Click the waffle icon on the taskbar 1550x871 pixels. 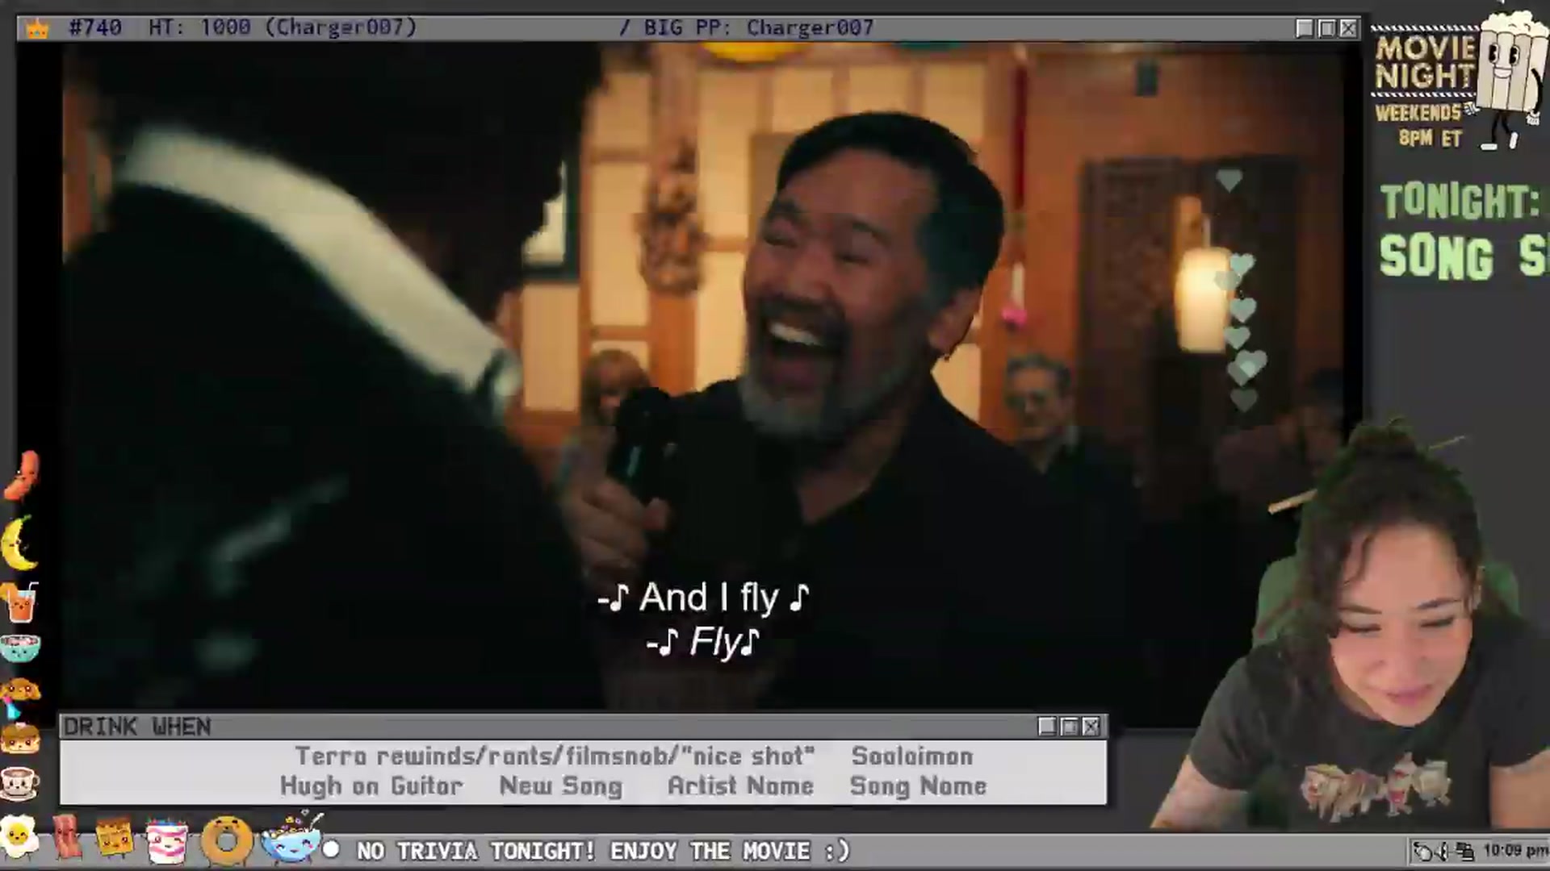114,837
